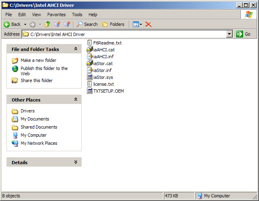Expand the Address bar dropdown
This screenshot has height=201, width=259.
click(229, 34)
